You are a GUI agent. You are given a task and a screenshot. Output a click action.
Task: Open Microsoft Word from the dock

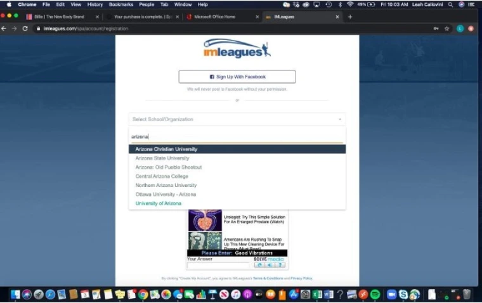click(329, 294)
